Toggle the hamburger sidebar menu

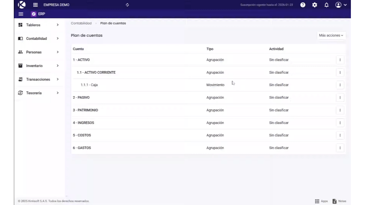click(x=21, y=14)
